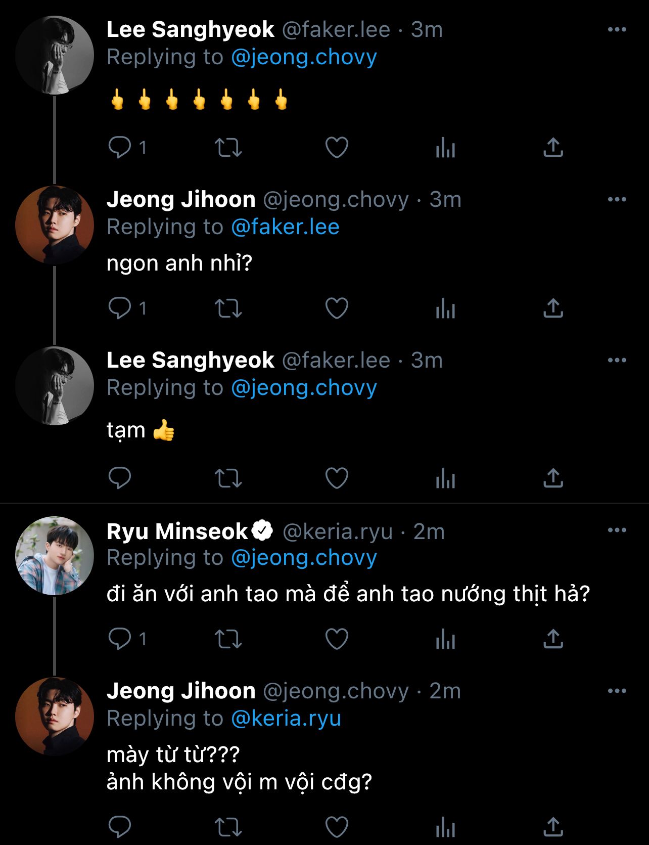
Task: Open three-dot menu on last Jeong Jihoon tweet
Action: point(617,691)
